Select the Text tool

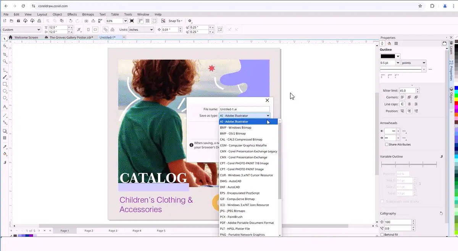point(5,107)
